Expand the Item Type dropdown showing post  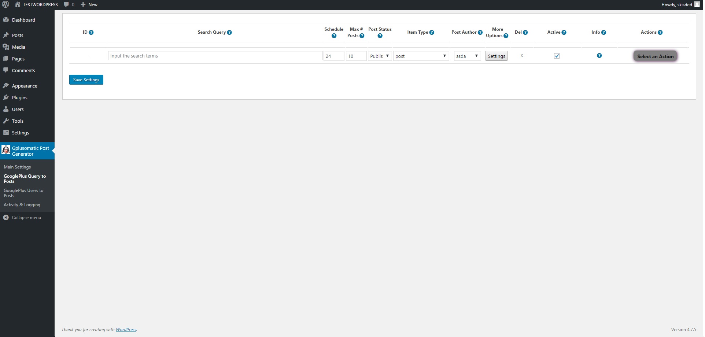coord(421,56)
